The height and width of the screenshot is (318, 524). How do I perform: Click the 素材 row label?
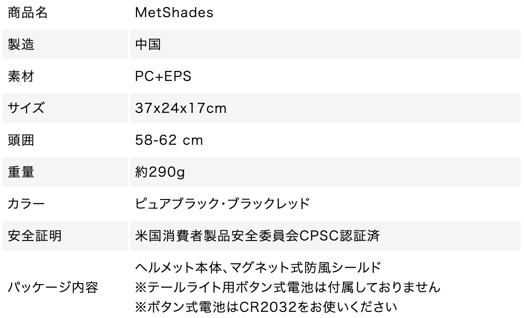pos(21,76)
